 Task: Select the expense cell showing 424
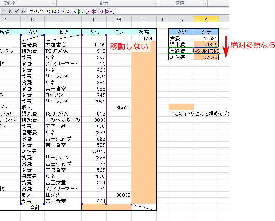94,201
